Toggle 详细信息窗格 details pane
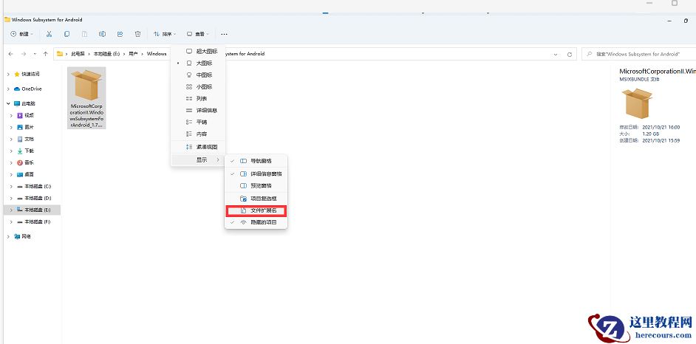 256,173
